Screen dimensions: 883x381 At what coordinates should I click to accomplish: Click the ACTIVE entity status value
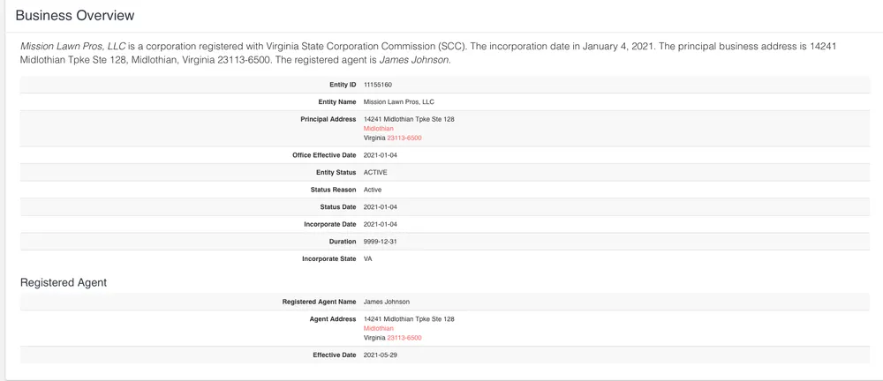pyautogui.click(x=375, y=172)
